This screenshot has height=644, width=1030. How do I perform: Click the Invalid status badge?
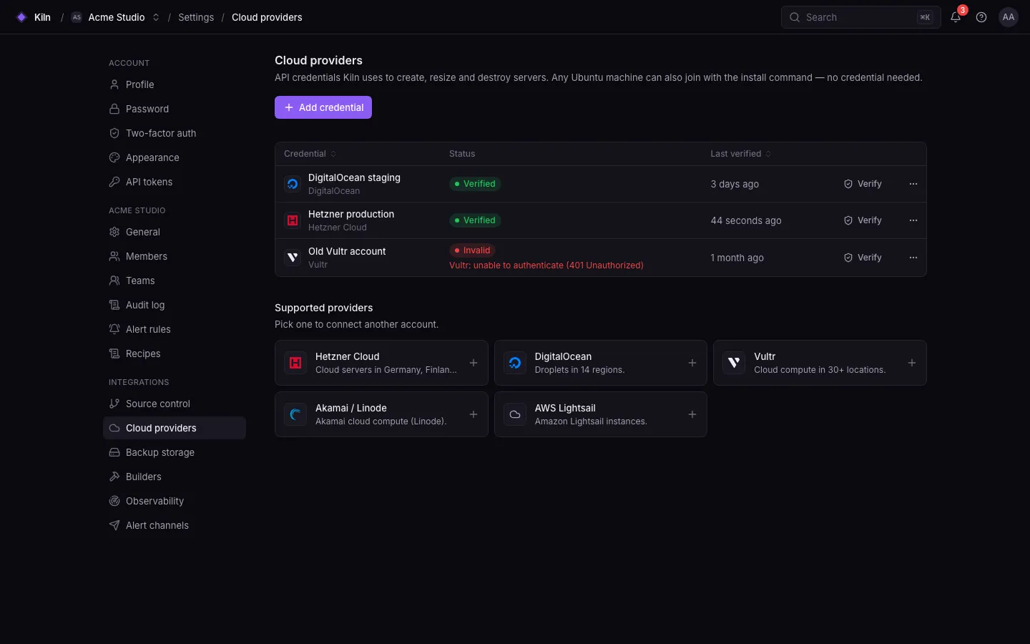pos(472,250)
